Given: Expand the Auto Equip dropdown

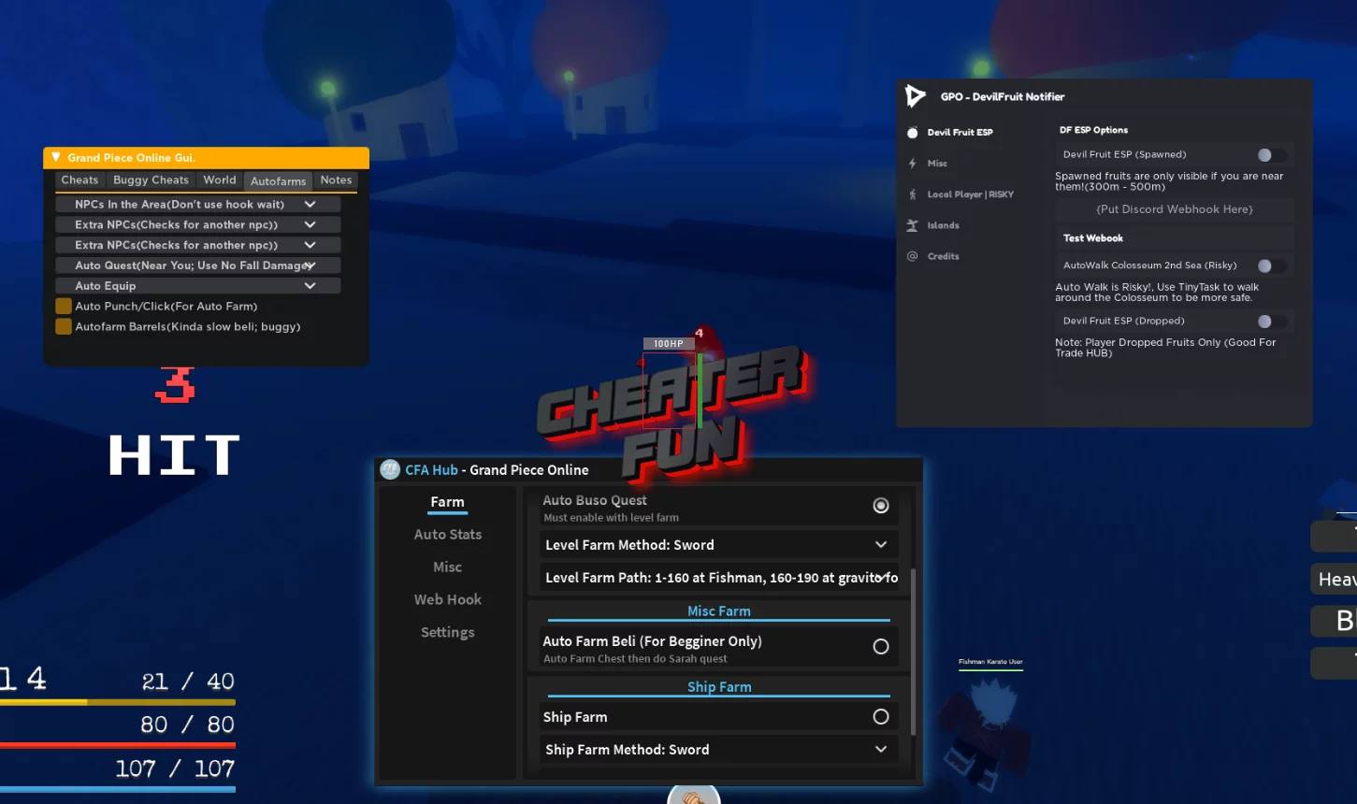Looking at the screenshot, I should tap(197, 286).
